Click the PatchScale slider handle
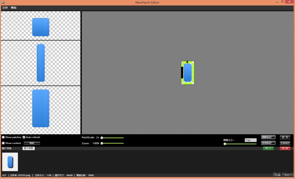 [x=102, y=138]
